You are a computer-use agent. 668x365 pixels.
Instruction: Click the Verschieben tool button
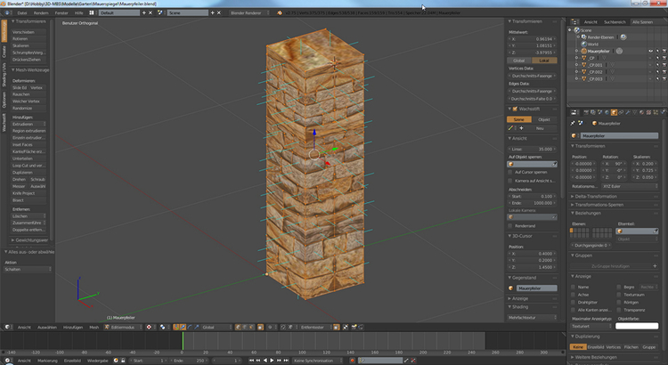tap(29, 32)
